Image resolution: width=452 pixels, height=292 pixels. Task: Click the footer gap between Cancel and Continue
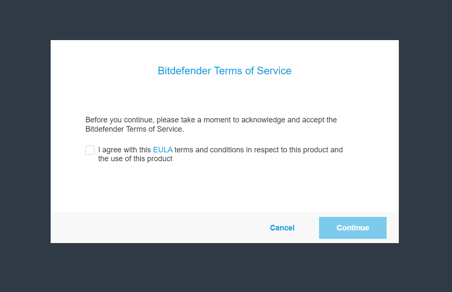307,228
